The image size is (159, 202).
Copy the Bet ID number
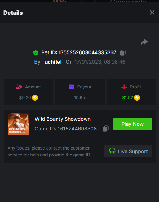pyautogui.click(x=123, y=52)
